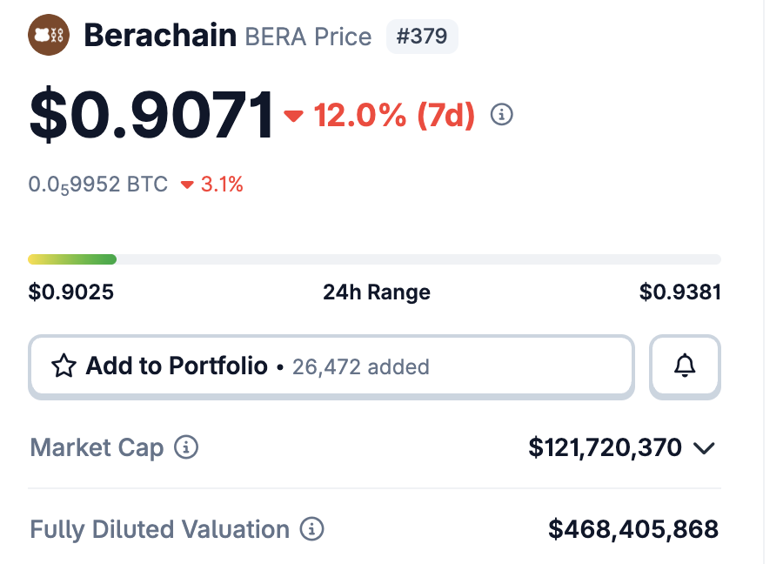Viewport: 783px width, 564px height.
Task: Open price alerts with the bell icon
Action: click(x=686, y=366)
